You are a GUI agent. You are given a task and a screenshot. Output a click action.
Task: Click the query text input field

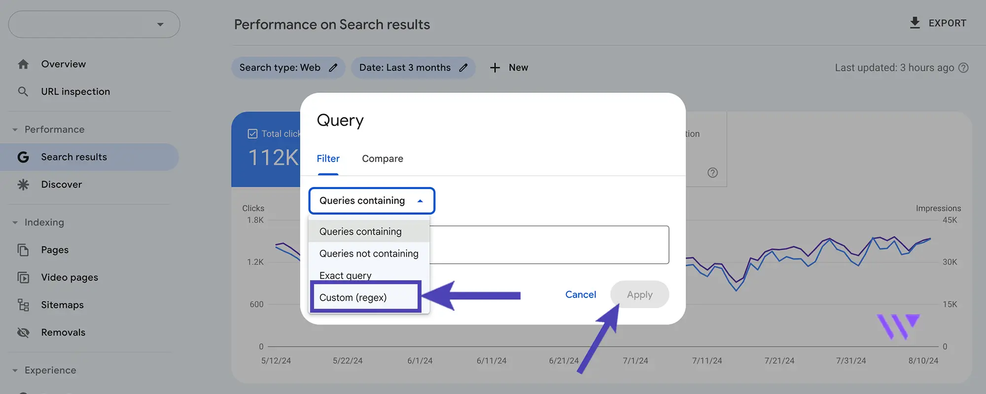pos(549,245)
